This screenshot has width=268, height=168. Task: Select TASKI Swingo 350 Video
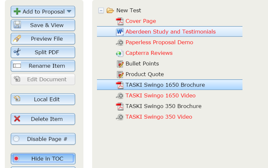[x=159, y=117]
